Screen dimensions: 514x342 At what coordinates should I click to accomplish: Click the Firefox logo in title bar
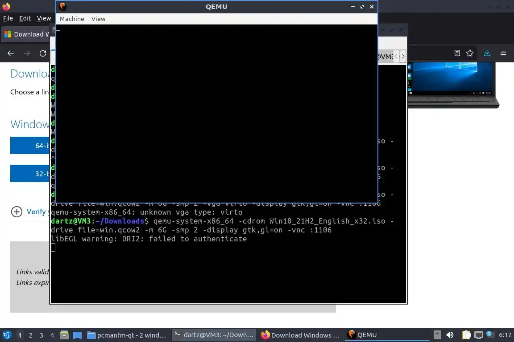6,6
